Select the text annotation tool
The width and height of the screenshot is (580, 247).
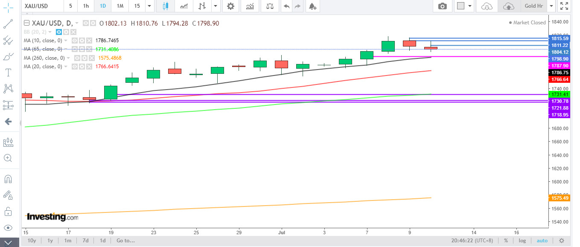click(8, 73)
